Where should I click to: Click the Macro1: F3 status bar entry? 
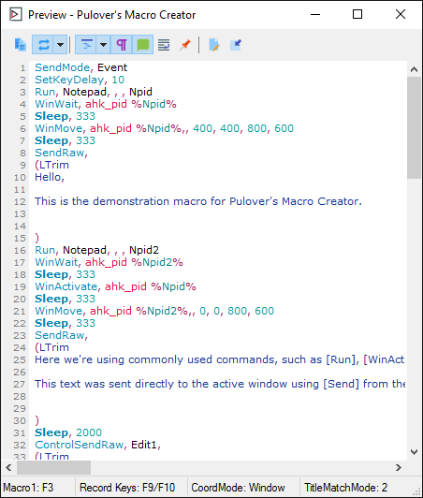[x=28, y=487]
